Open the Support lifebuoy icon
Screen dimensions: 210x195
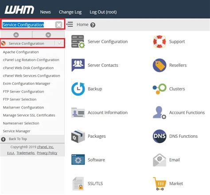(159, 42)
